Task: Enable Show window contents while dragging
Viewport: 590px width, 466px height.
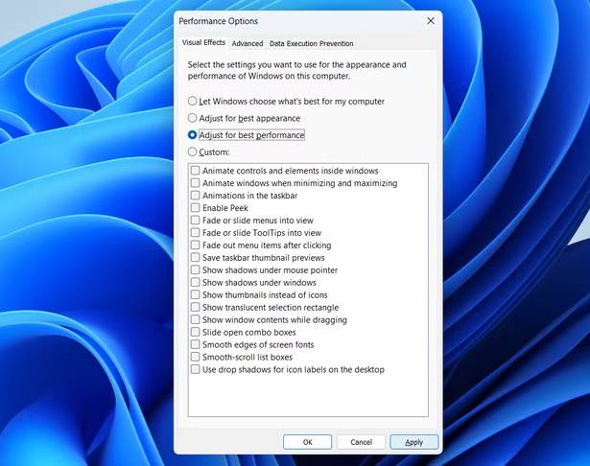Action: [195, 319]
